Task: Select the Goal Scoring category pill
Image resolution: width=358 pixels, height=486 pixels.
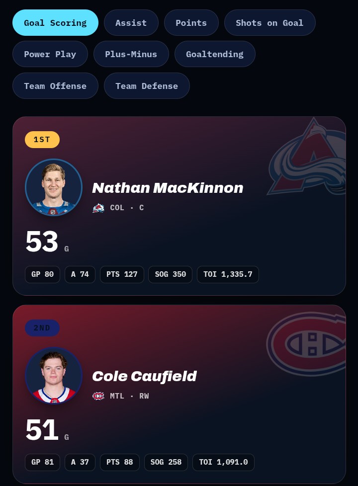Action: pyautogui.click(x=56, y=23)
